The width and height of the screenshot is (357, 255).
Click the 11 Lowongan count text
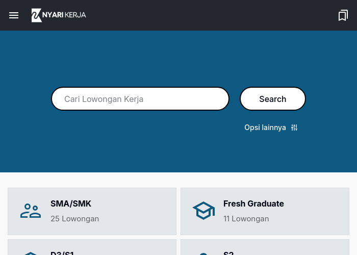[246, 219]
